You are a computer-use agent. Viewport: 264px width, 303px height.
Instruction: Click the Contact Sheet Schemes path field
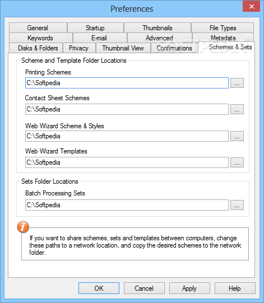pyautogui.click(x=127, y=109)
